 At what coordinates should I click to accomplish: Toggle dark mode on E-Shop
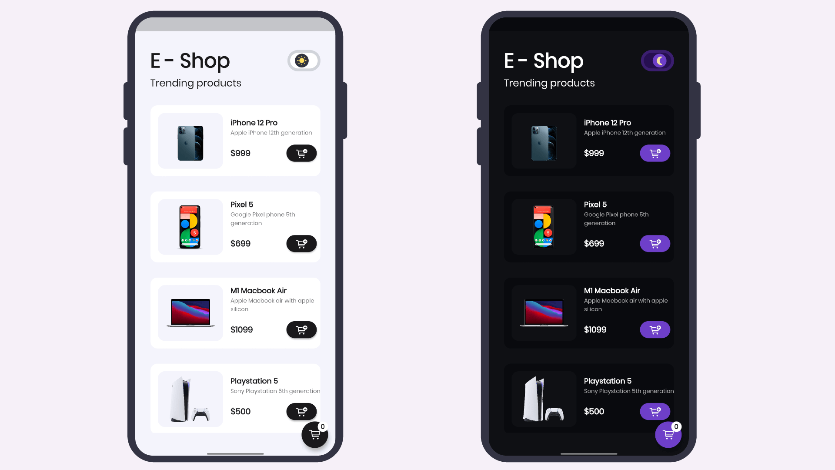click(x=303, y=60)
